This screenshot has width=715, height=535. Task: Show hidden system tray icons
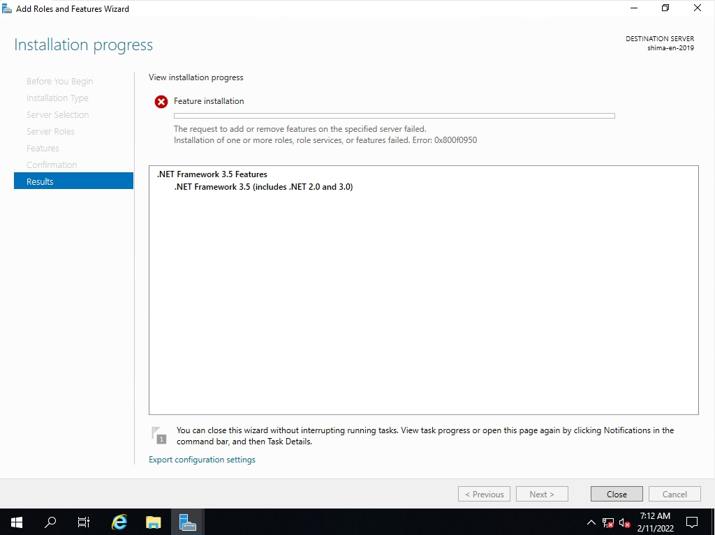(591, 522)
